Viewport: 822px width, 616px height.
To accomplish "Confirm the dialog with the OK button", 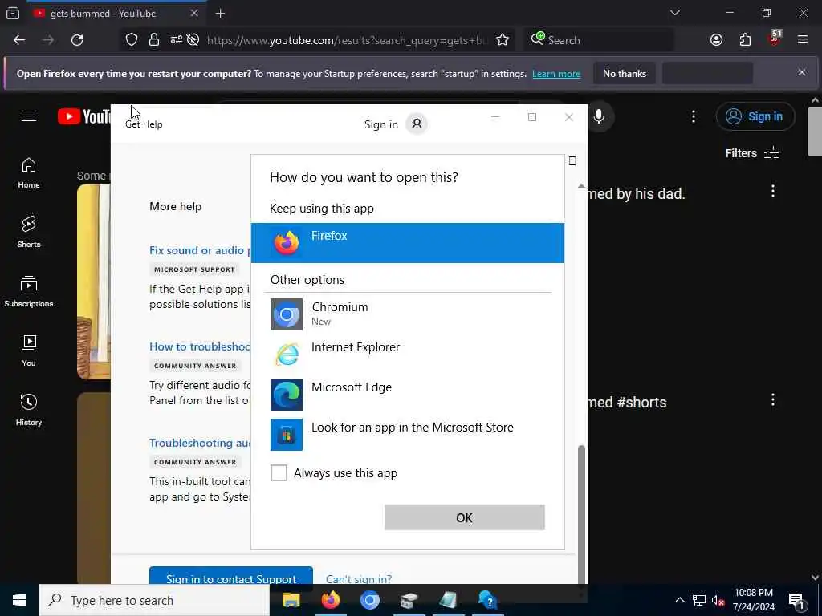I will click(x=465, y=517).
